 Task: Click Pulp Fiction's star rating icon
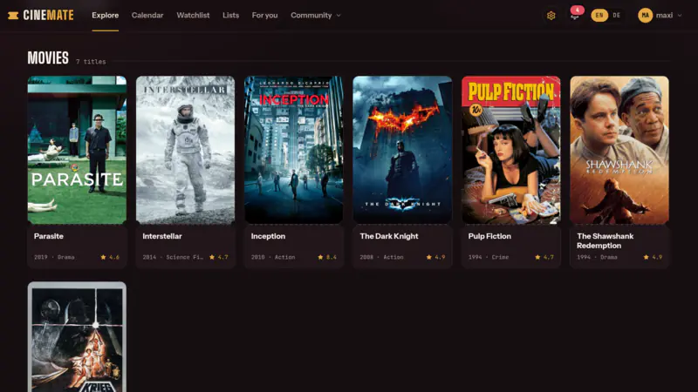pos(537,257)
